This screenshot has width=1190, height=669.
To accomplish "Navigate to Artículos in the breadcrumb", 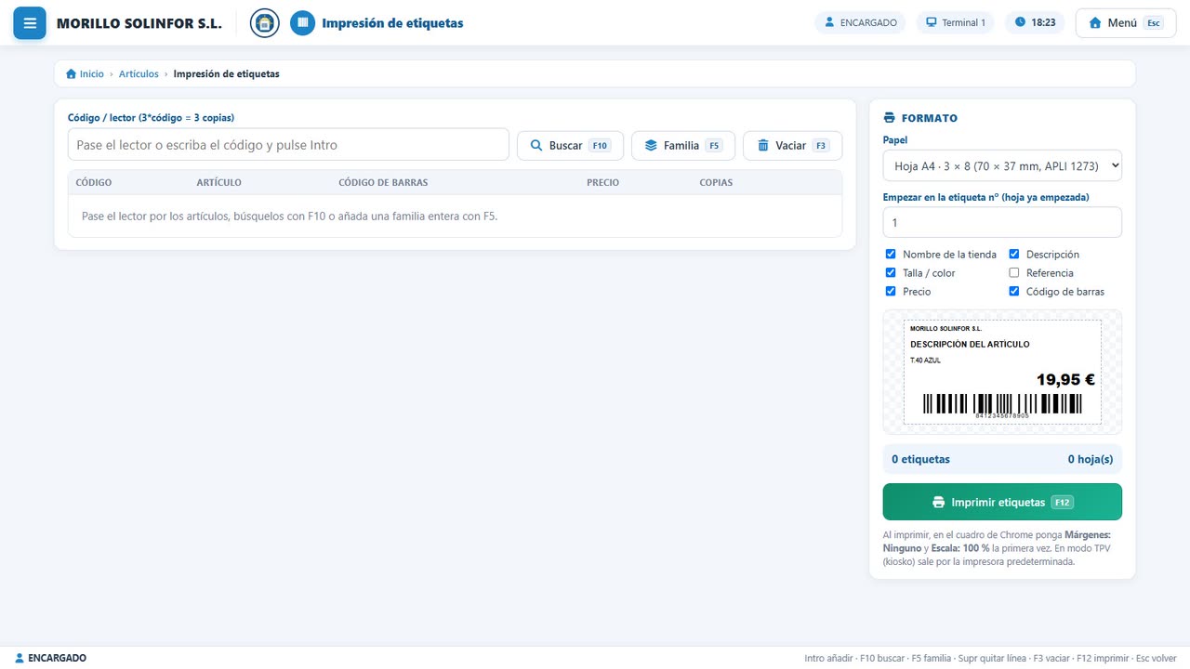I will click(x=139, y=74).
